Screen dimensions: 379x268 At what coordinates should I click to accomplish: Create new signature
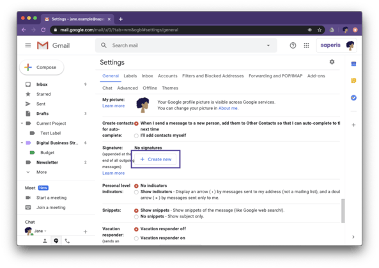156,159
